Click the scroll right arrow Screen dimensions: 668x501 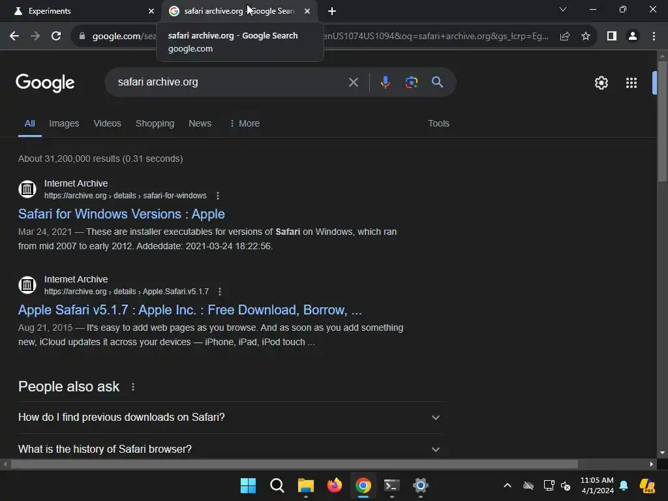tap(652, 464)
